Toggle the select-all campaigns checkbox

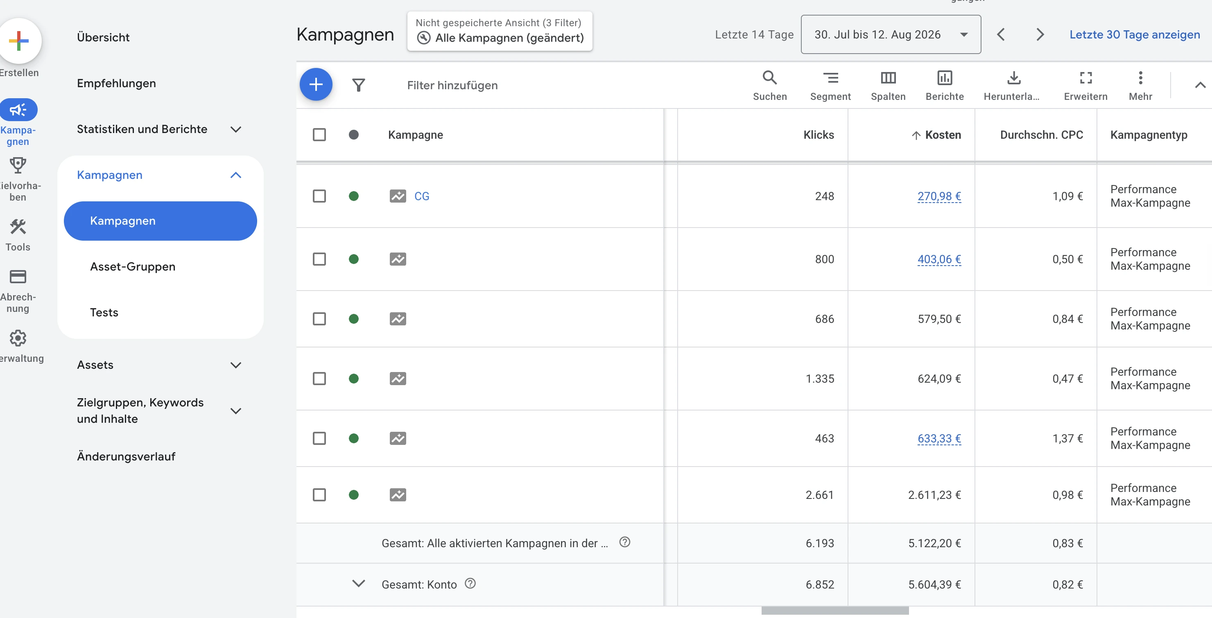coord(319,135)
